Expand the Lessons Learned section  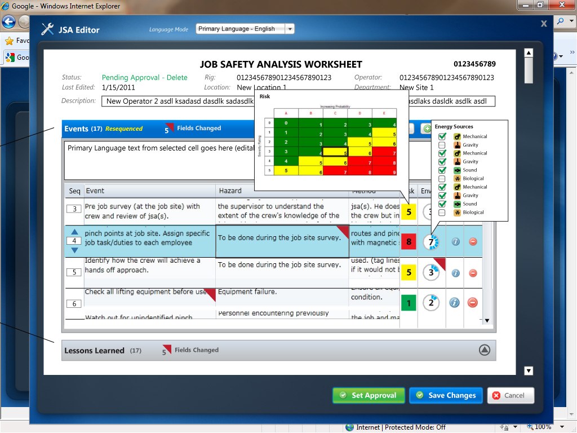(484, 350)
